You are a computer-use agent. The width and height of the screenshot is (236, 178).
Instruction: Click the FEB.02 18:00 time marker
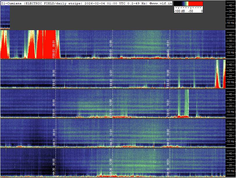(x=168, y=79)
